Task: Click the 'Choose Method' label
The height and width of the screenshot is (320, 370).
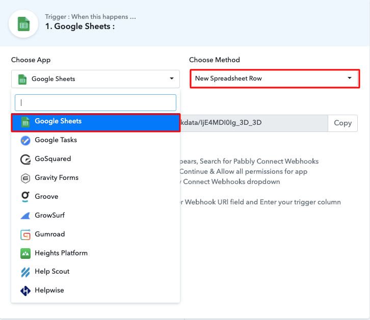Action: pyautogui.click(x=214, y=60)
